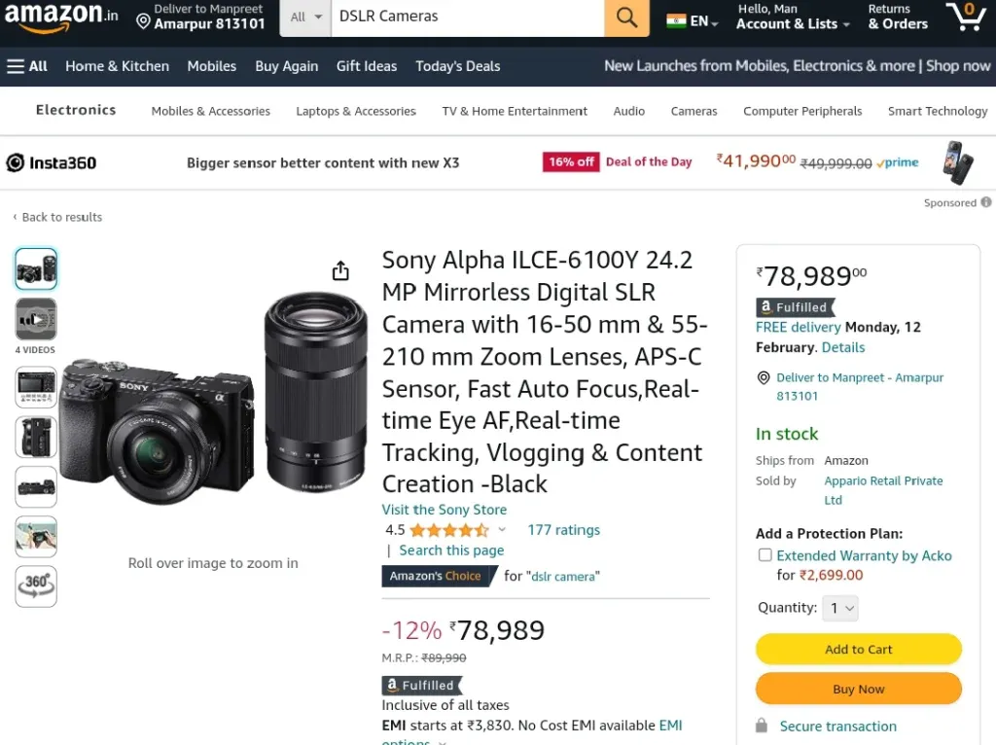The width and height of the screenshot is (996, 745).
Task: Tick the Extended Warranty by Acko checkbox
Action: pyautogui.click(x=765, y=555)
